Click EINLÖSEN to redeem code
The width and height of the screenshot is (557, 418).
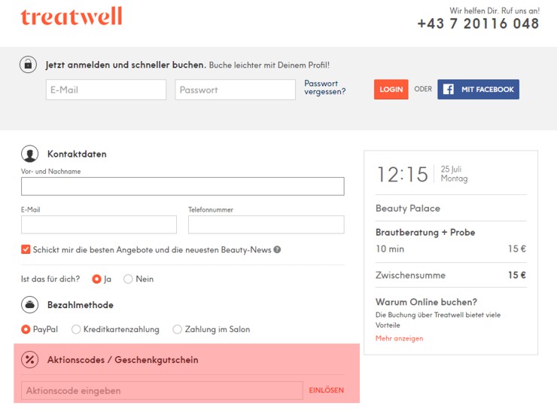(326, 390)
